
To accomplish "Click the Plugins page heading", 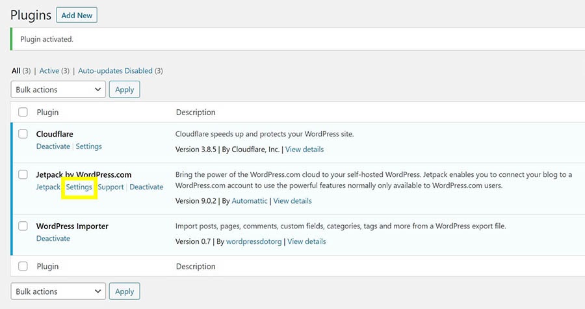I will tap(31, 16).
